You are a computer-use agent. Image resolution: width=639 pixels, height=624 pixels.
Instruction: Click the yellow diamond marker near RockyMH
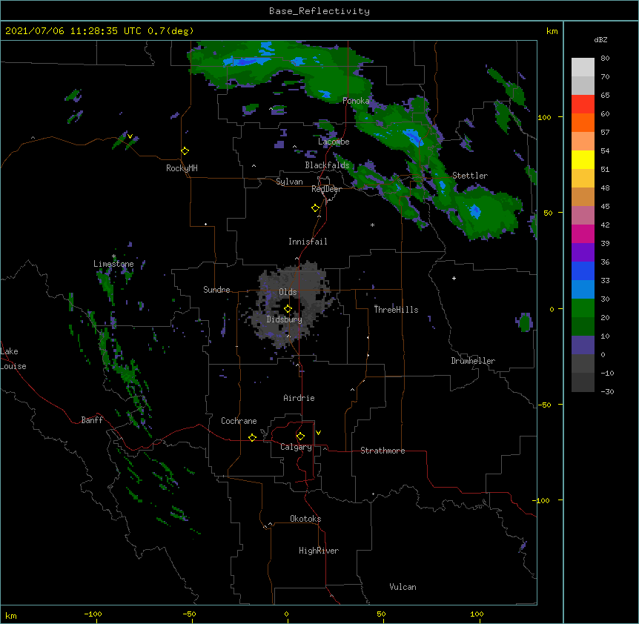coord(185,151)
